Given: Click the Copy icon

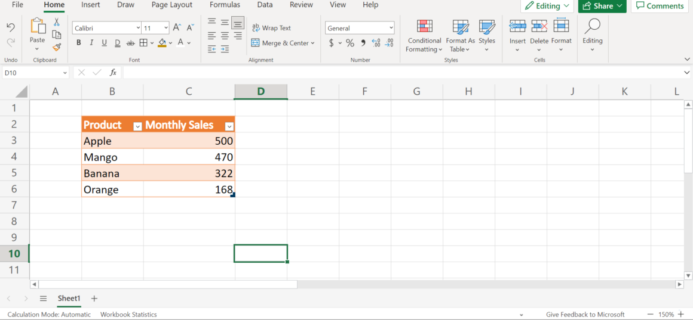Looking at the screenshot, I should pyautogui.click(x=57, y=35).
